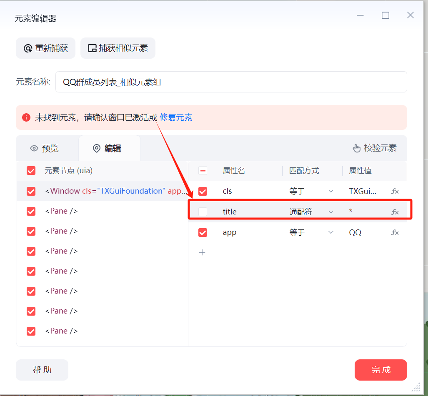
Task: Uncheck the Window TXGuiFoundation node checkbox
Action: 31,191
